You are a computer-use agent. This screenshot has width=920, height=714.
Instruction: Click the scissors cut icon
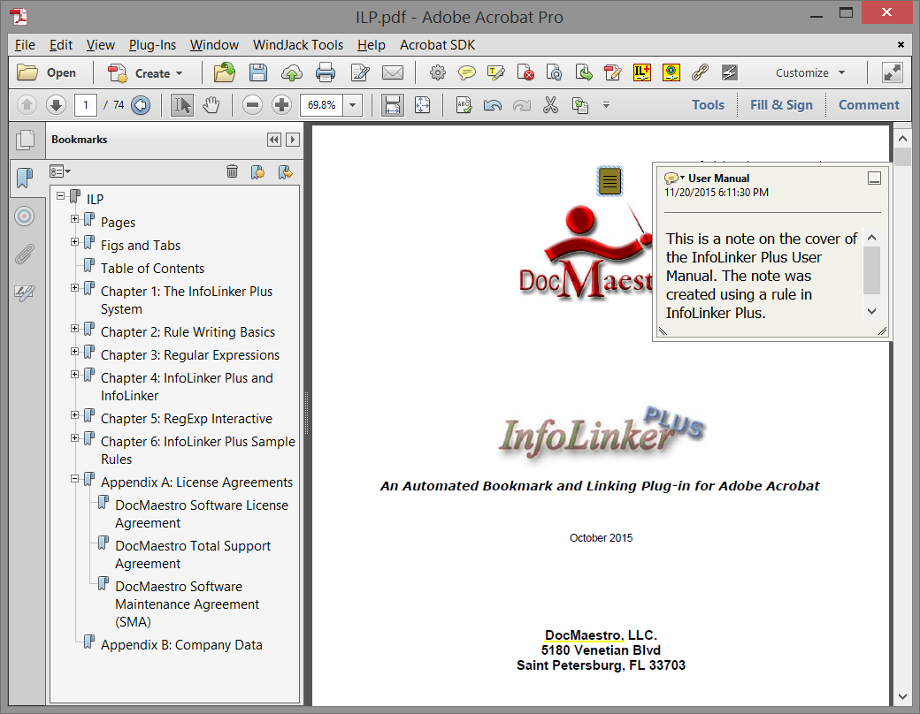click(x=550, y=105)
